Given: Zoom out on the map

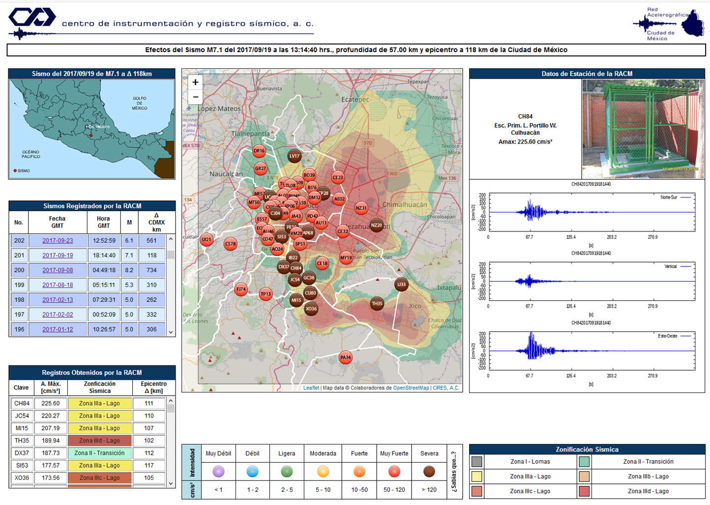Looking at the screenshot, I should (x=195, y=97).
